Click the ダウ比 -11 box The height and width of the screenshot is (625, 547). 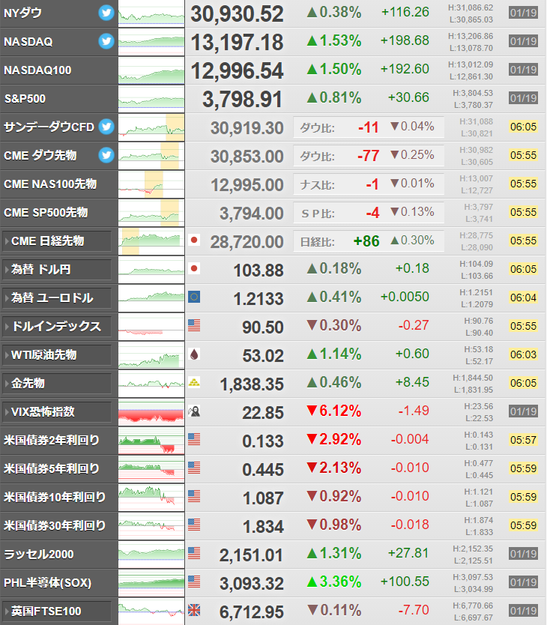[369, 127]
